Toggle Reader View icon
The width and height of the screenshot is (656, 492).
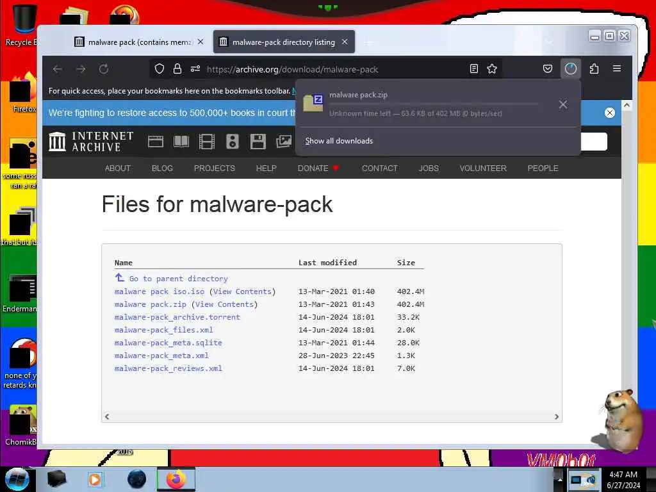[x=473, y=69]
